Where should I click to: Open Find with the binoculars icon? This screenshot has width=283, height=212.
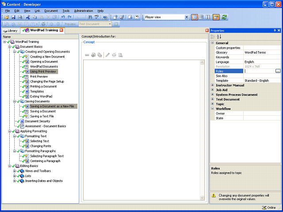tap(90, 17)
